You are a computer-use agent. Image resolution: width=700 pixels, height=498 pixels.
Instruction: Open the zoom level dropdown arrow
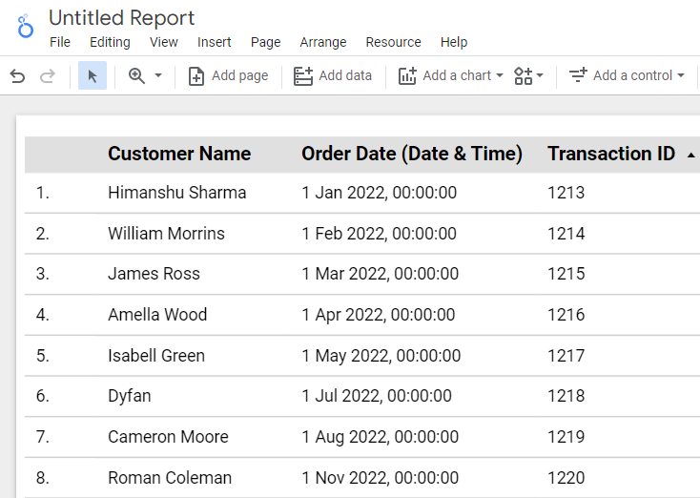(x=158, y=75)
